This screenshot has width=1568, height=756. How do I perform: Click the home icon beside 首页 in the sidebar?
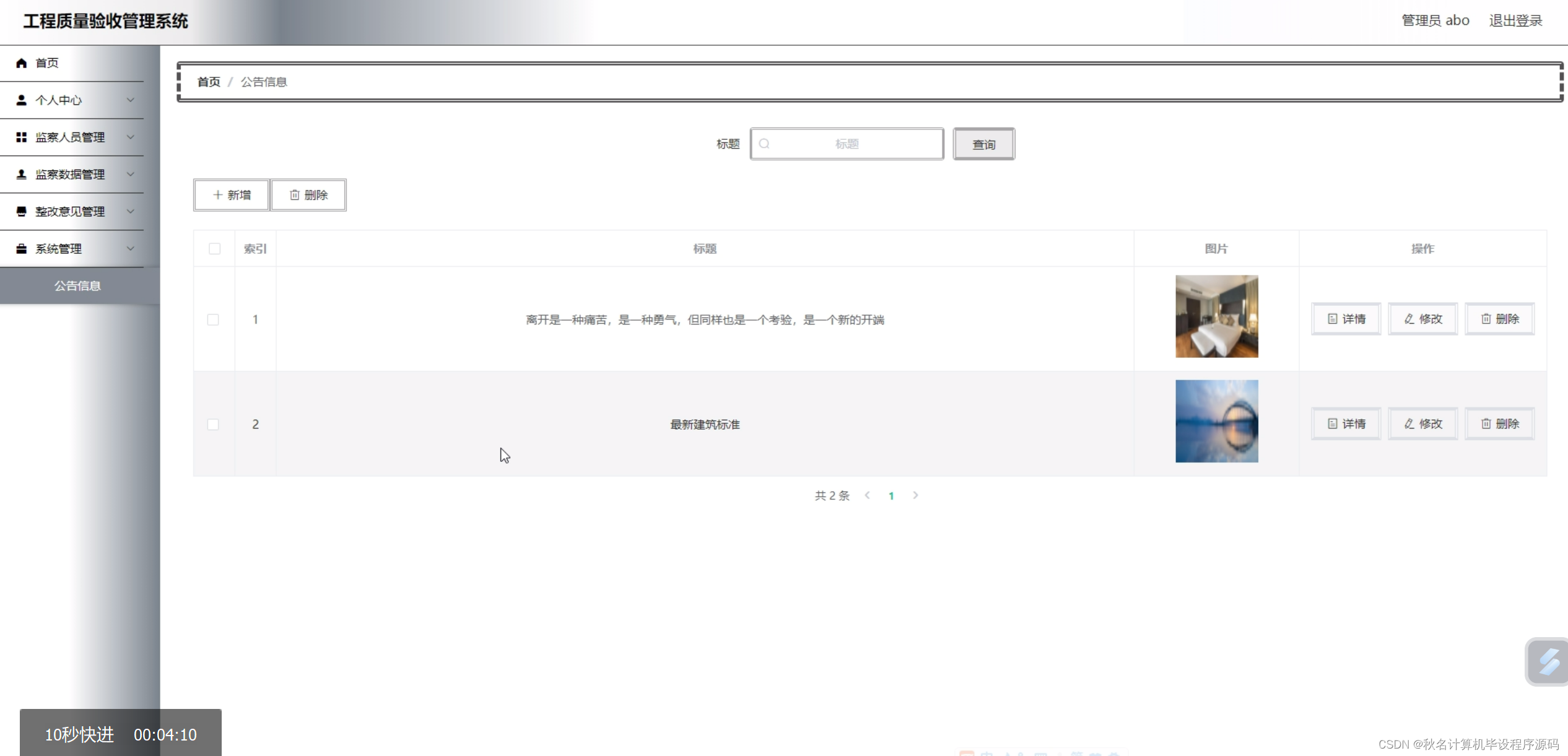tap(22, 63)
